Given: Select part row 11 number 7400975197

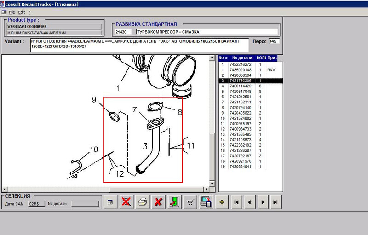Looking at the screenshot, I should [x=250, y=124].
